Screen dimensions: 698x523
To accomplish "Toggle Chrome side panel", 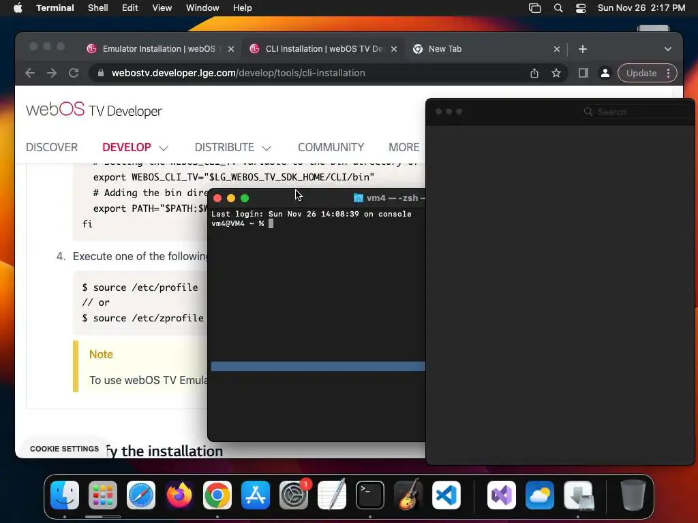I will point(583,73).
